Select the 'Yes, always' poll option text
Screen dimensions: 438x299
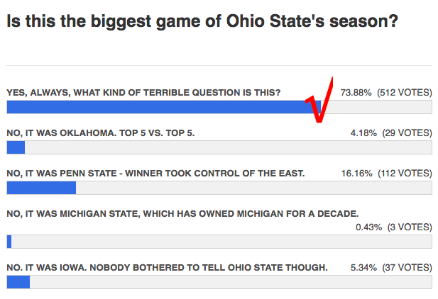143,93
